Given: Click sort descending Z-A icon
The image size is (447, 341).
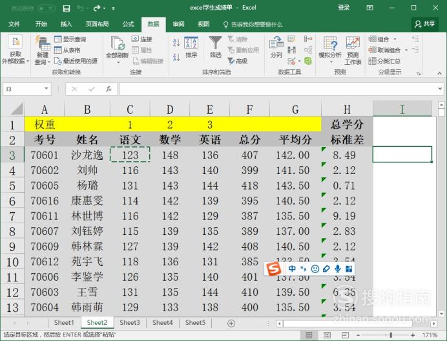Looking at the screenshot, I should pyautogui.click(x=176, y=58).
